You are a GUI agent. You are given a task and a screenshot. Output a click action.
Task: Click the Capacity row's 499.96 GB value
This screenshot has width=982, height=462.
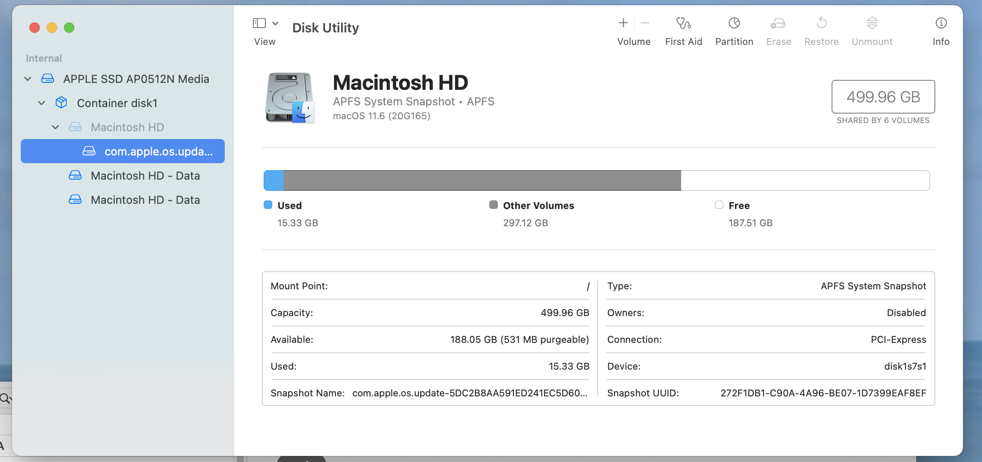(565, 313)
